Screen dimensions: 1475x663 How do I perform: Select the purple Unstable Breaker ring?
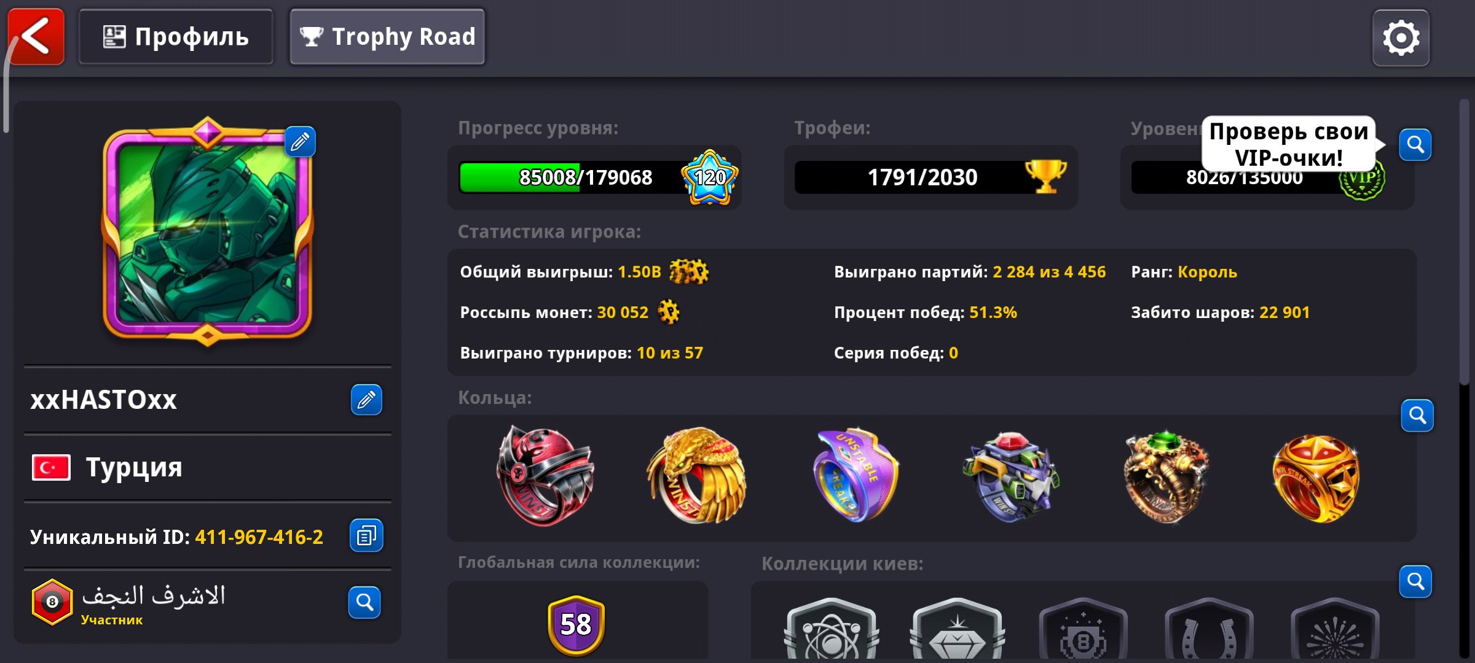pos(856,475)
